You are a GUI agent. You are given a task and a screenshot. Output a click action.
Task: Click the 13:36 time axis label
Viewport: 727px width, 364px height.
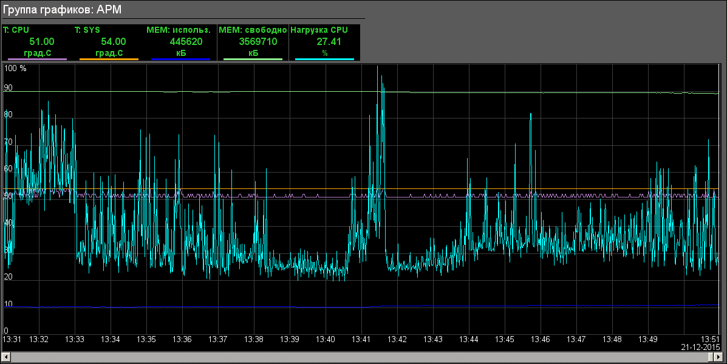pos(182,338)
